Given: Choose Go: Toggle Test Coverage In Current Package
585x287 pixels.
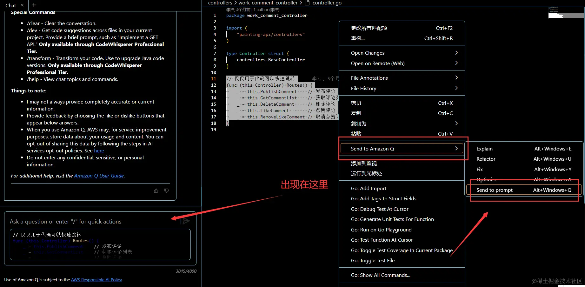Looking at the screenshot, I should coord(402,250).
